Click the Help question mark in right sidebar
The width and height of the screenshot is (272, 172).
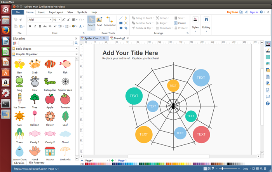tap(268, 103)
